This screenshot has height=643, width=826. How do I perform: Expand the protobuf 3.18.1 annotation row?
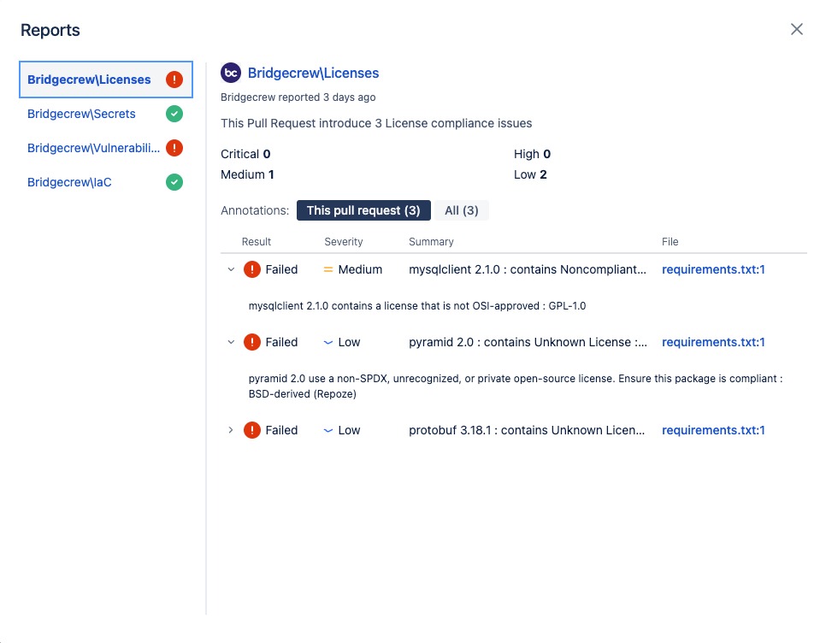point(231,430)
